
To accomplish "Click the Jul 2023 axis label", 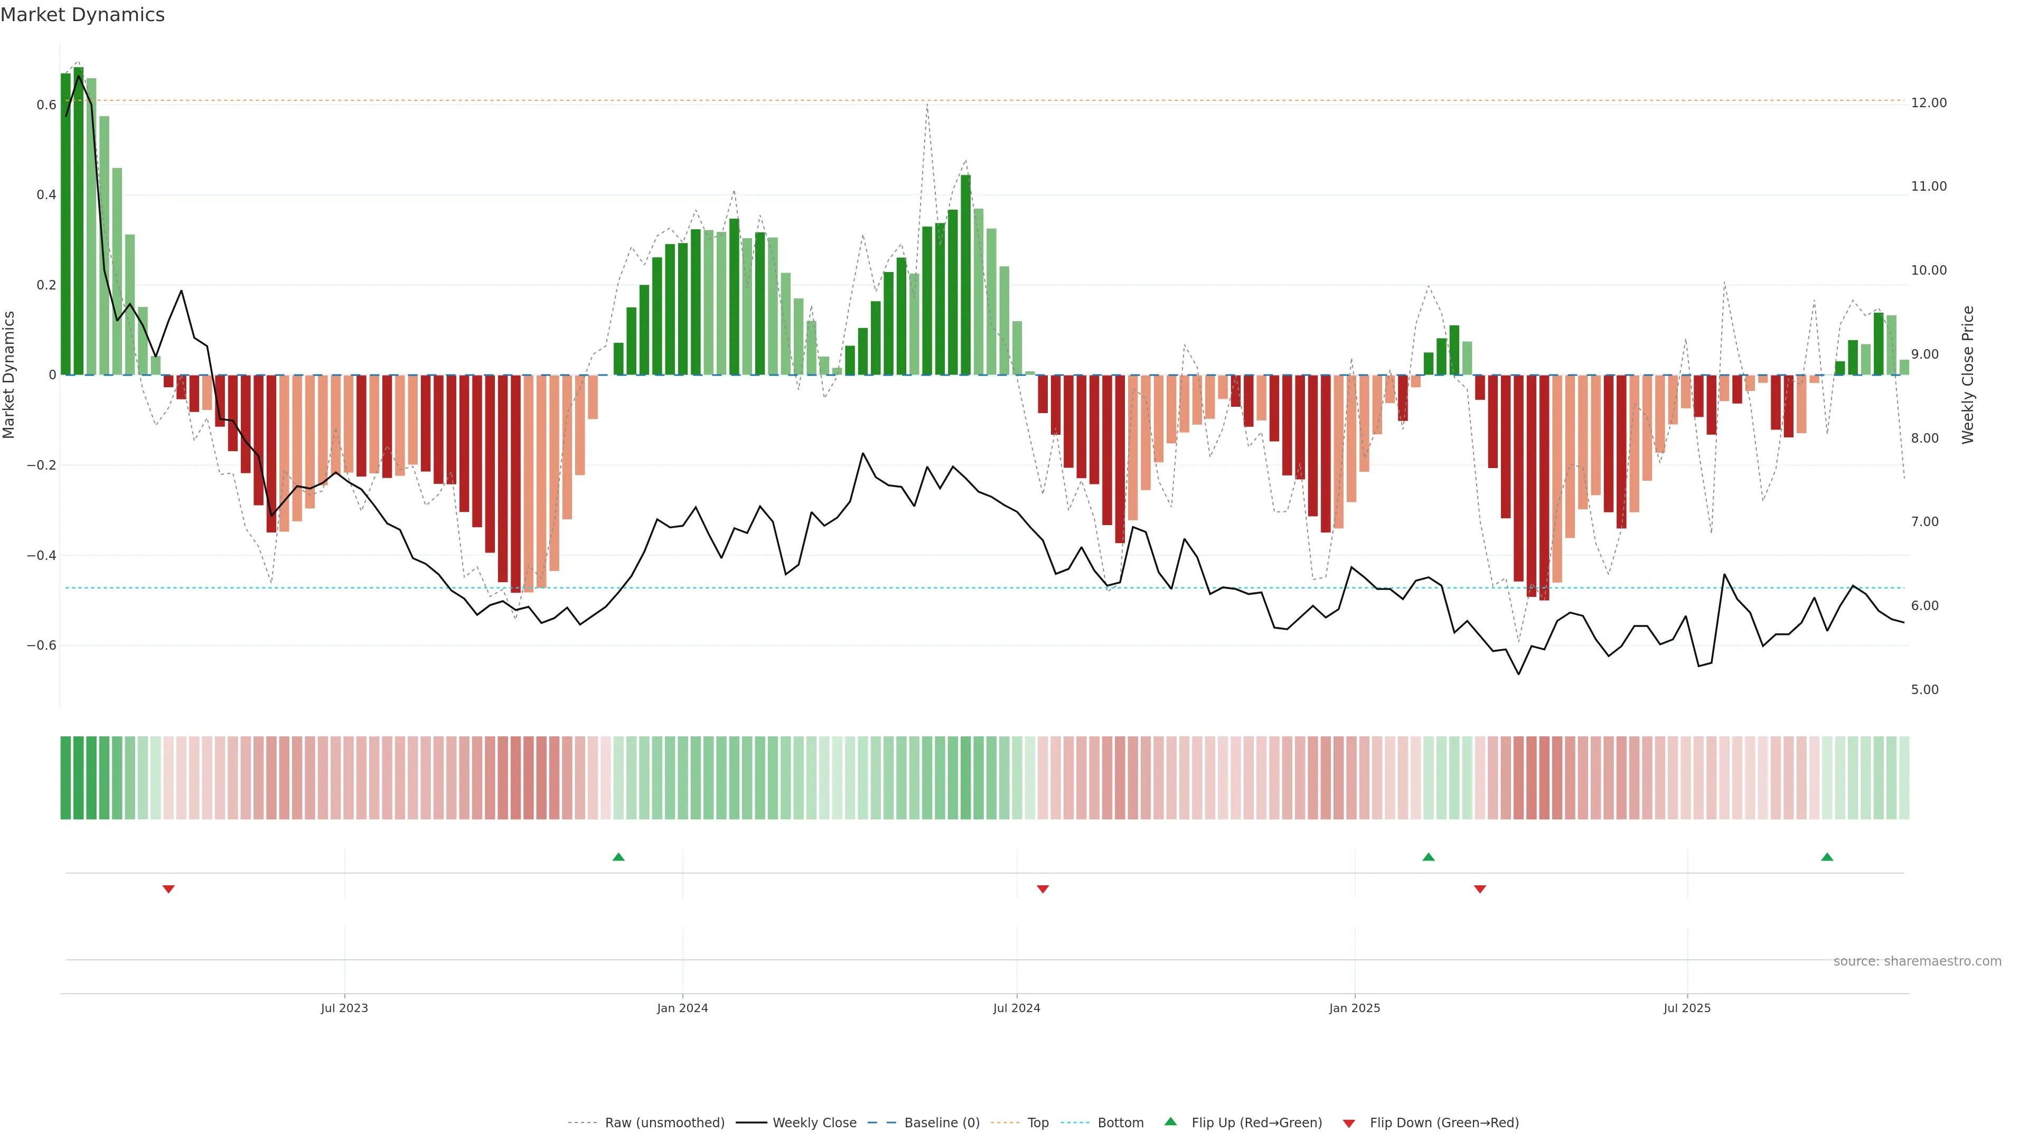I will [x=344, y=1008].
